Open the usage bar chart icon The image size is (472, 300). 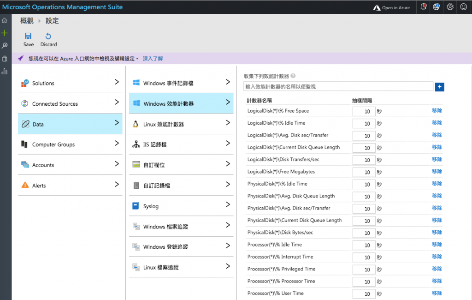coord(5,72)
